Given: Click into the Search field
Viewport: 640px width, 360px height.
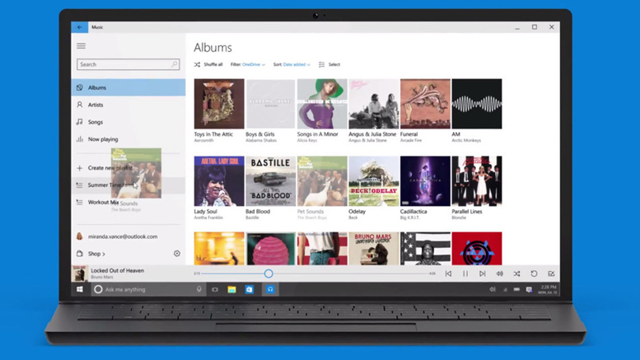Looking at the screenshot, I should pyautogui.click(x=128, y=64).
